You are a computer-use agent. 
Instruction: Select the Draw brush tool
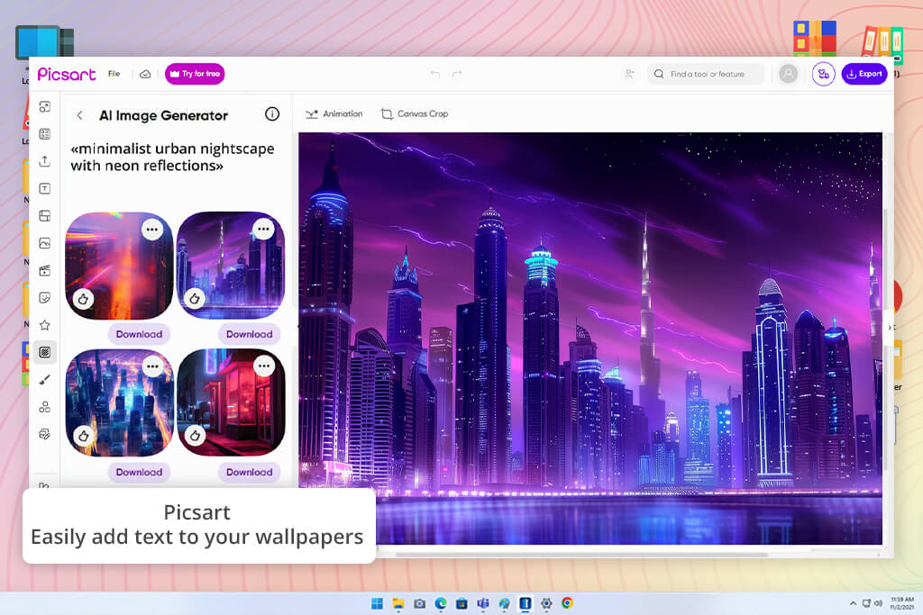45,380
